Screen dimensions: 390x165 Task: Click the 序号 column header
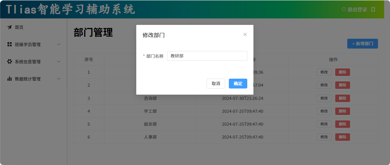pos(89,60)
